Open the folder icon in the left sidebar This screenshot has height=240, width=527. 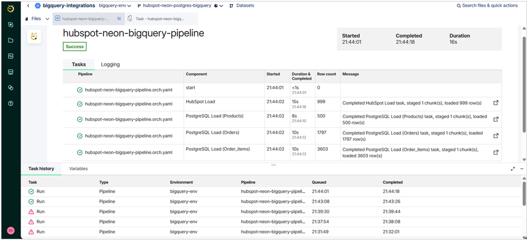tap(10, 40)
